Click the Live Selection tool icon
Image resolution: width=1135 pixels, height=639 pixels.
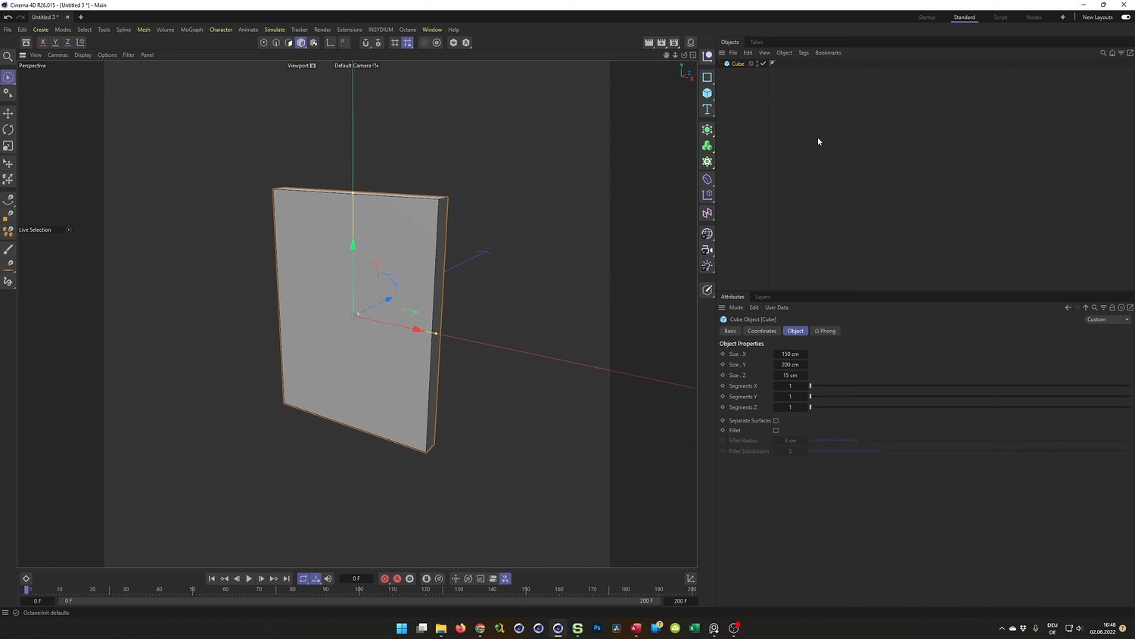[8, 77]
